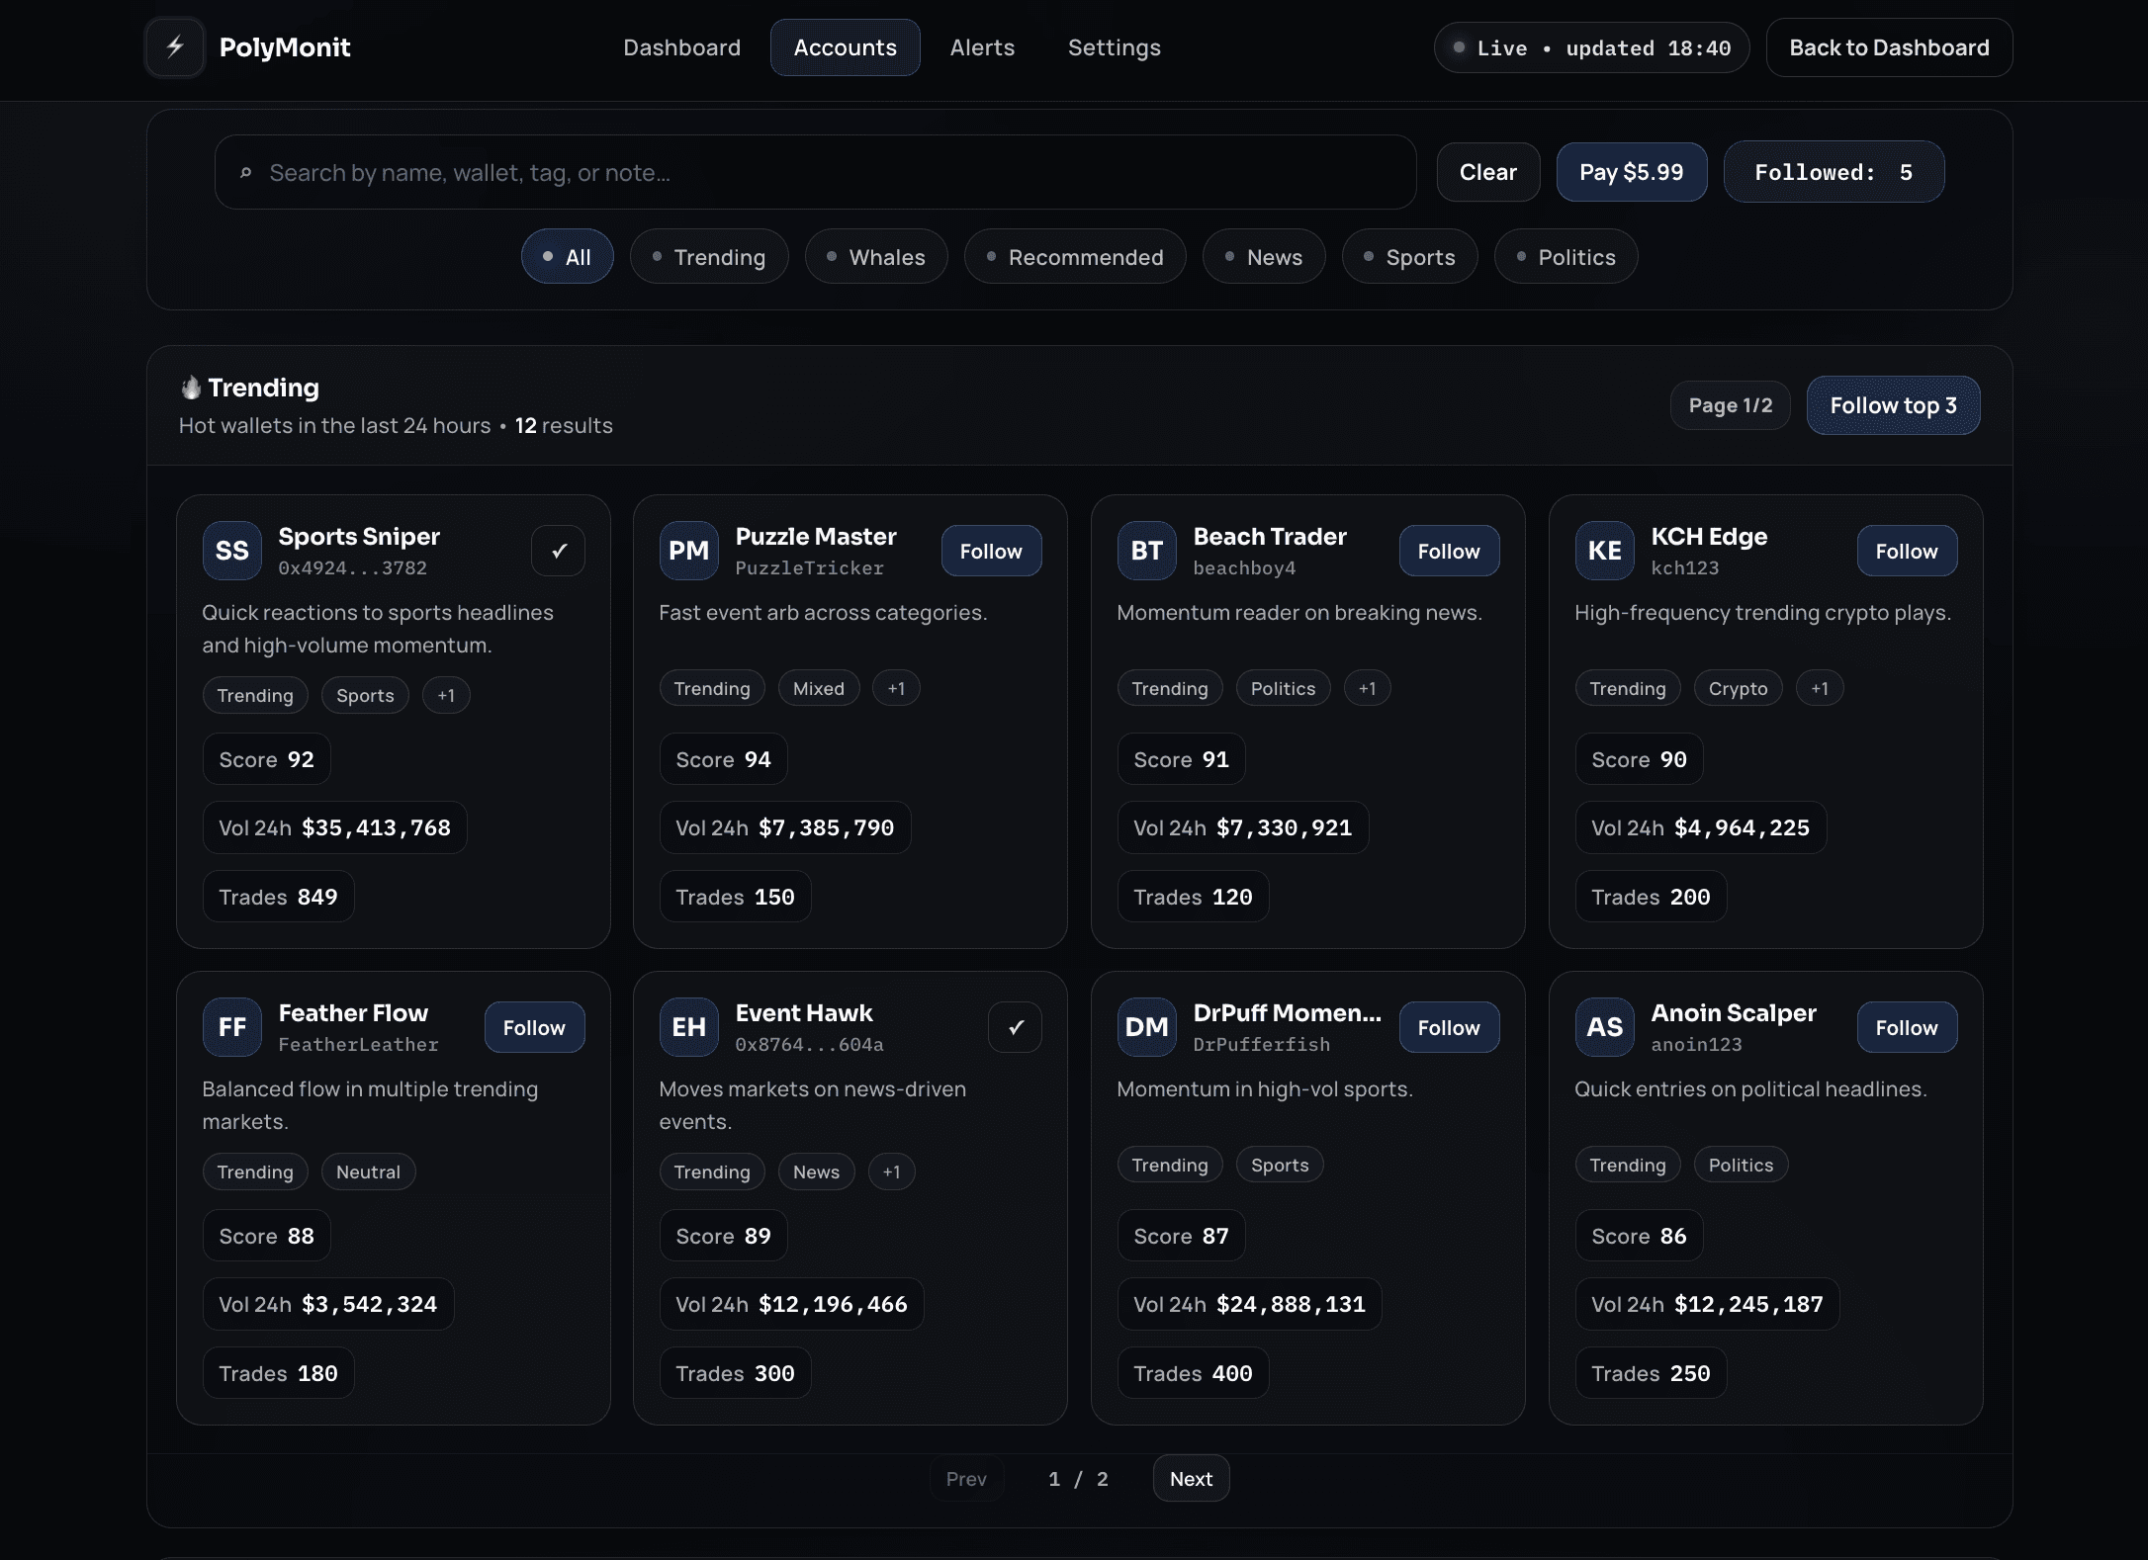The height and width of the screenshot is (1560, 2148).
Task: Toggle the followed checkmark on Event Hawk
Action: coord(1016,1027)
